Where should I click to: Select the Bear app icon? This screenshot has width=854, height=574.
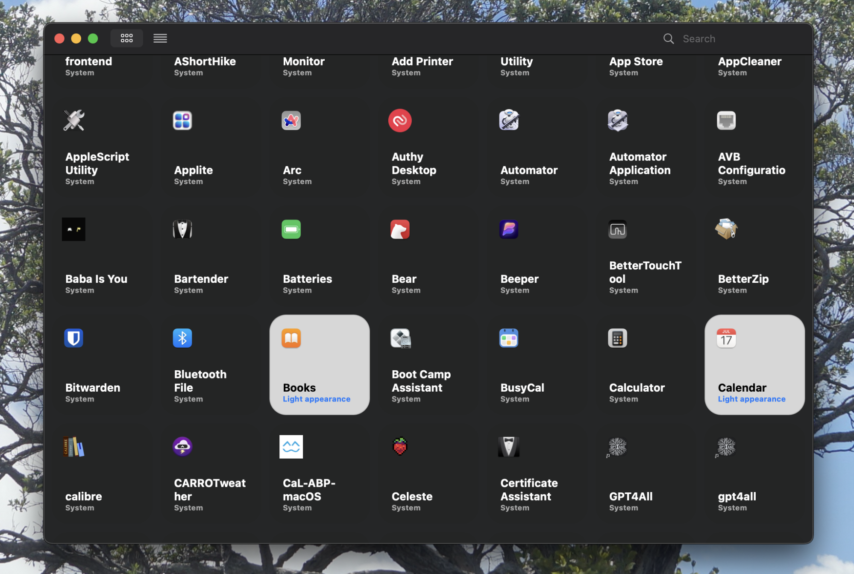(x=399, y=229)
